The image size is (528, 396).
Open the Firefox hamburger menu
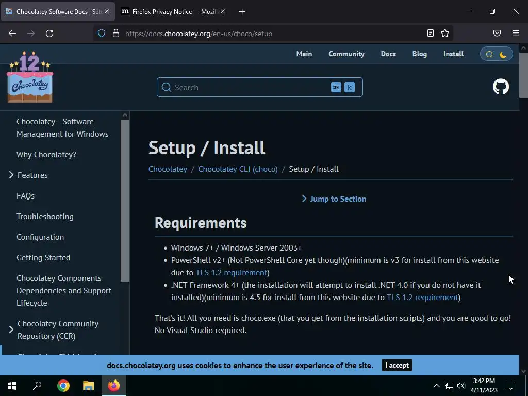click(x=516, y=33)
